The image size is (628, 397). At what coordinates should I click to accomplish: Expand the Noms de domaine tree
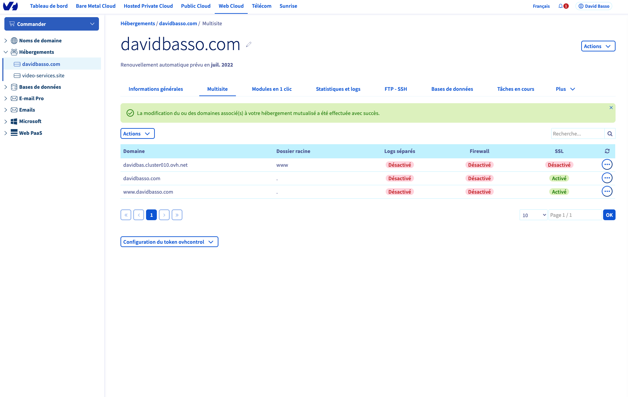(x=6, y=41)
